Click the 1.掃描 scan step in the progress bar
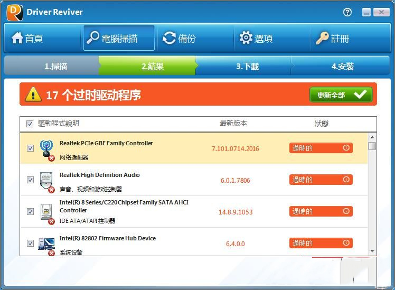 [x=55, y=67]
